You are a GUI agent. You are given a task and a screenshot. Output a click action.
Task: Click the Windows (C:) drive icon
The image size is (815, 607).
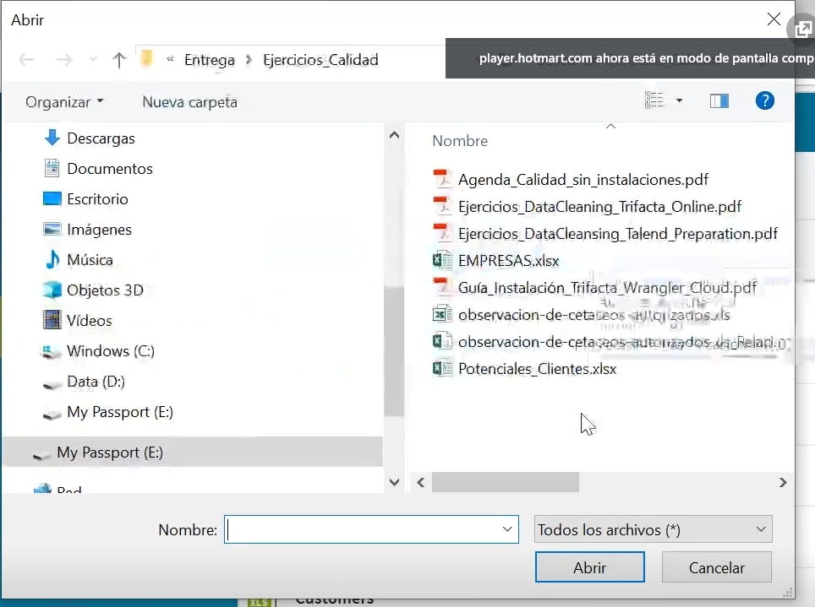(x=50, y=351)
